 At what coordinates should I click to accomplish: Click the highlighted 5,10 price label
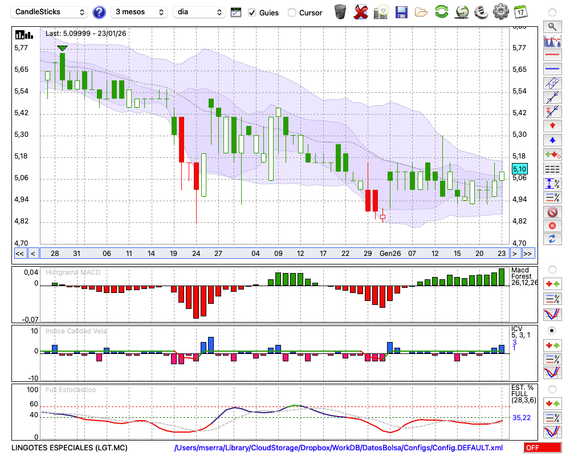tap(519, 169)
